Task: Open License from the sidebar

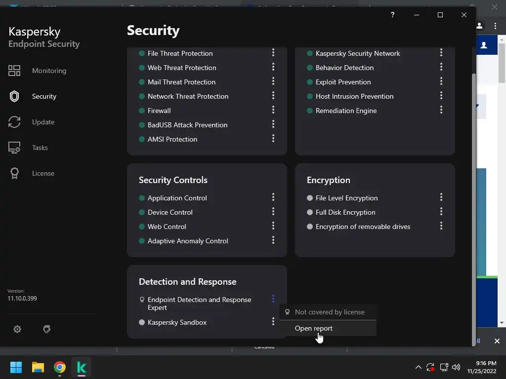Action: tap(43, 173)
